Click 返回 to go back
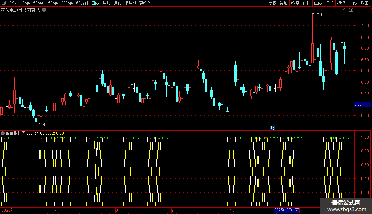 (x=365, y=3)
